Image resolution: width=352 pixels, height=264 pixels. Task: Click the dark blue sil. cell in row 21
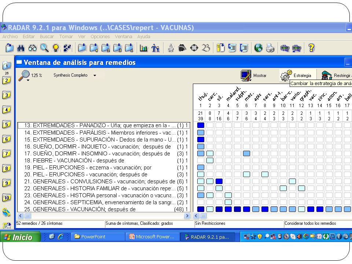tap(219, 181)
